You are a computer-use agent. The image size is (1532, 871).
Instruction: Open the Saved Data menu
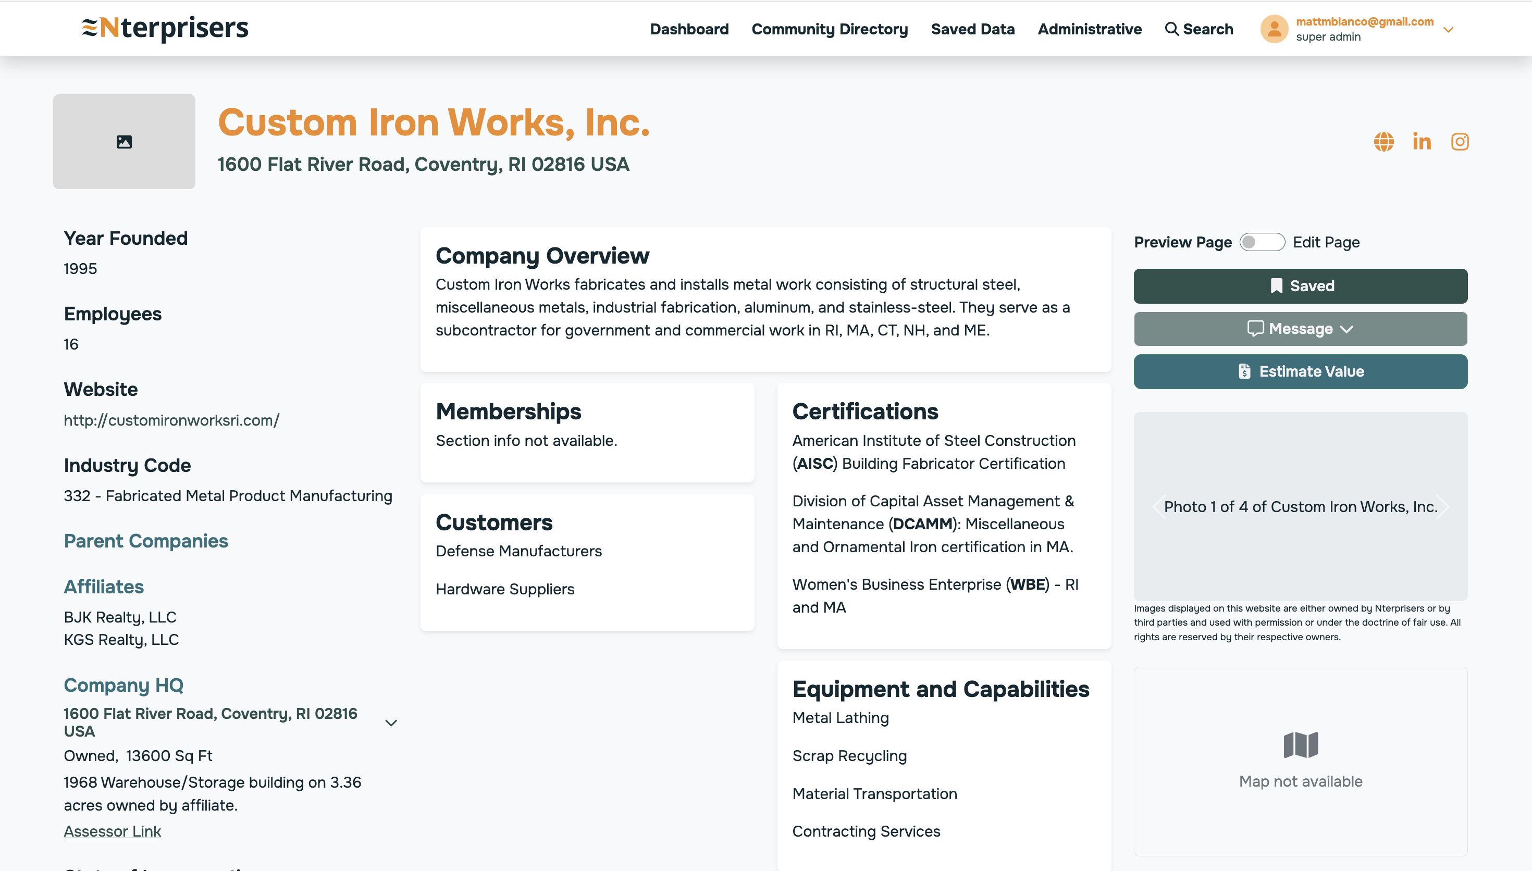click(973, 29)
